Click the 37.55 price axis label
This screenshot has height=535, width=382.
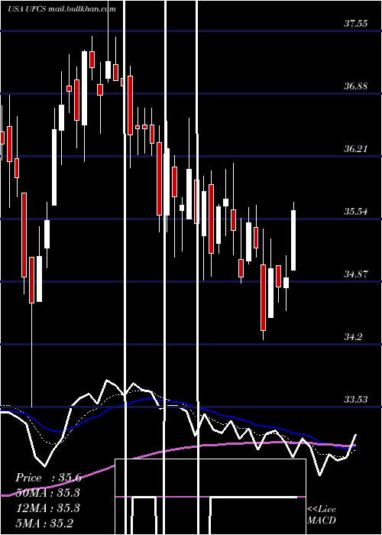(356, 24)
